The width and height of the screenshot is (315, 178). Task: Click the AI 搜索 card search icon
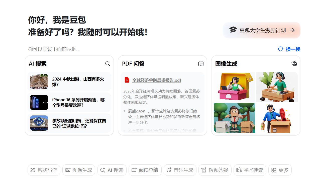108,64
